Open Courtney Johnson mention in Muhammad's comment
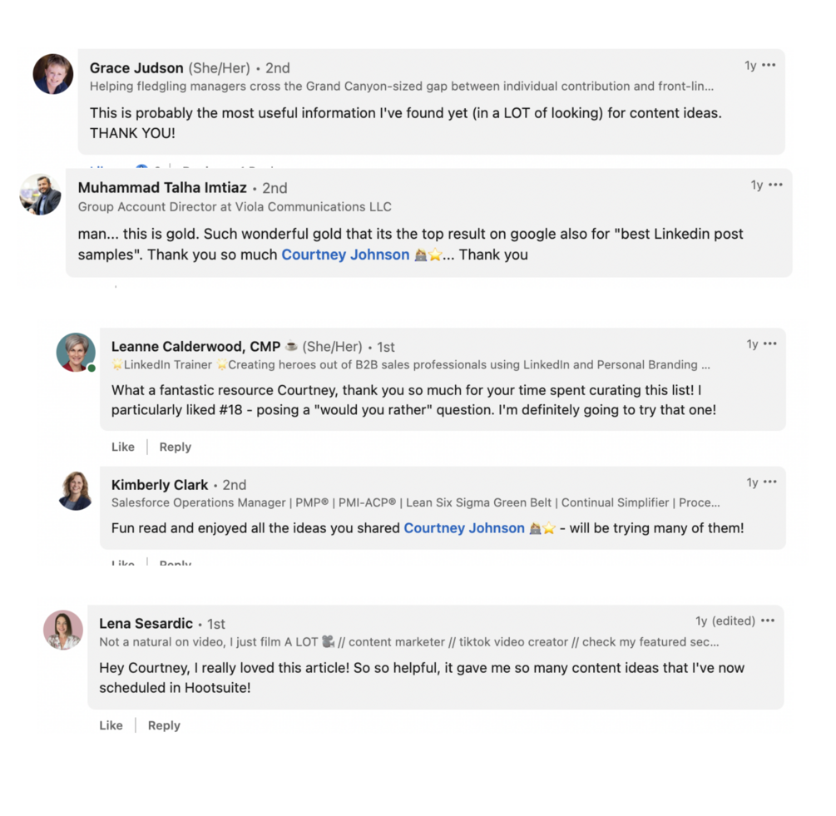 click(x=345, y=255)
